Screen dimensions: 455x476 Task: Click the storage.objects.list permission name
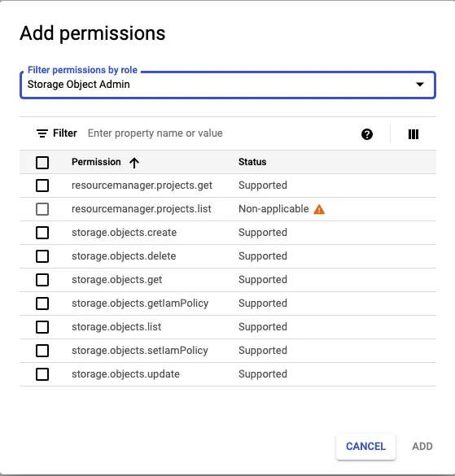click(x=116, y=327)
